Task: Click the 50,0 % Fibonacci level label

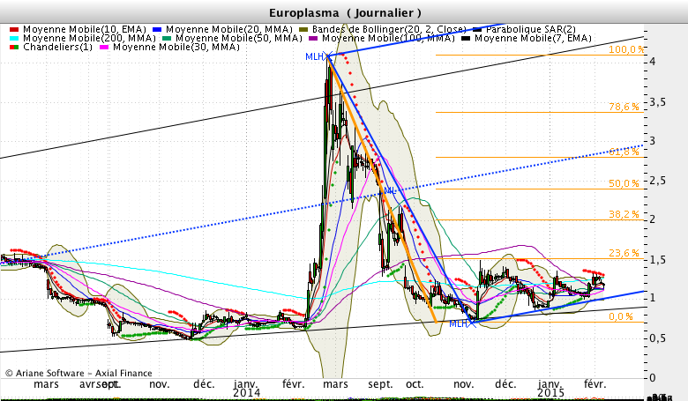Action: tap(624, 183)
